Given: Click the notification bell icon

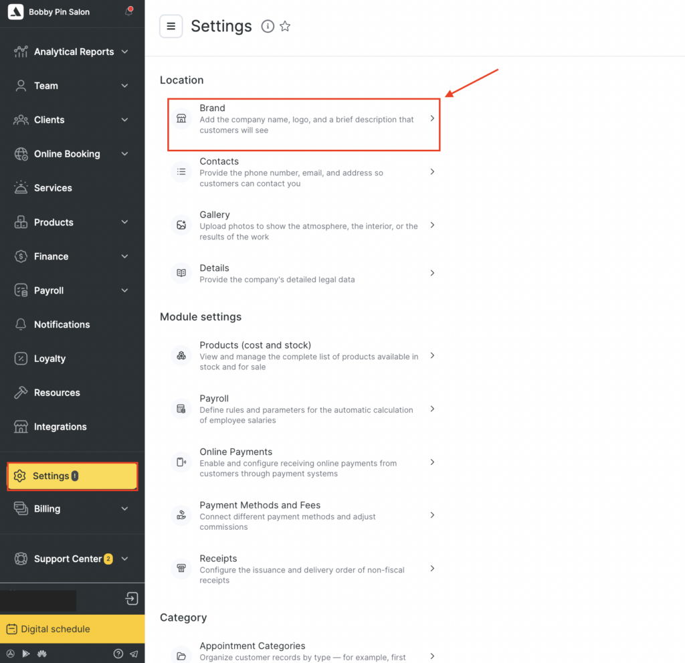Looking at the screenshot, I should [x=128, y=11].
